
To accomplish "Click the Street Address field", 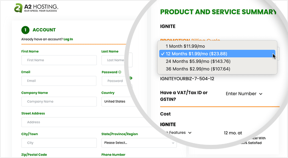I will coord(86,122).
